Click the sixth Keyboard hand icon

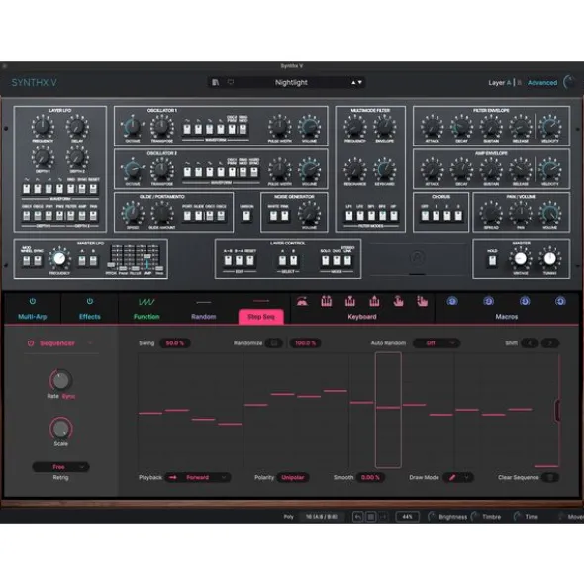(422, 302)
